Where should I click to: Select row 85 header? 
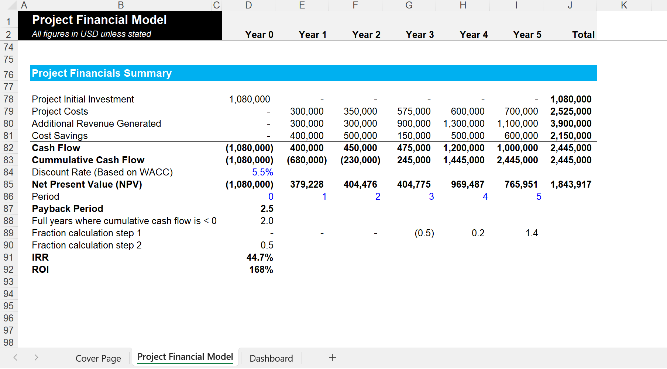(x=8, y=184)
